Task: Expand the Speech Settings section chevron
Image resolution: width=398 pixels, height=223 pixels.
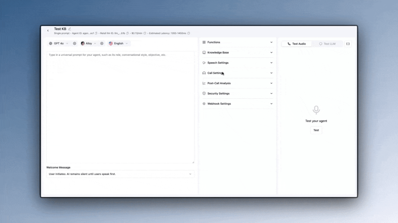Action: pyautogui.click(x=271, y=63)
